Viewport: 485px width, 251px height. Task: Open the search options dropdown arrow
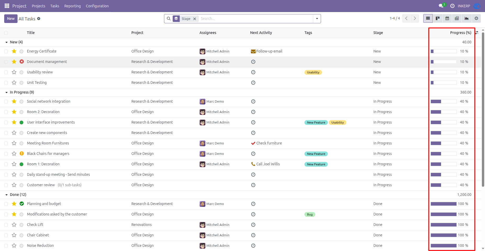pos(317,19)
